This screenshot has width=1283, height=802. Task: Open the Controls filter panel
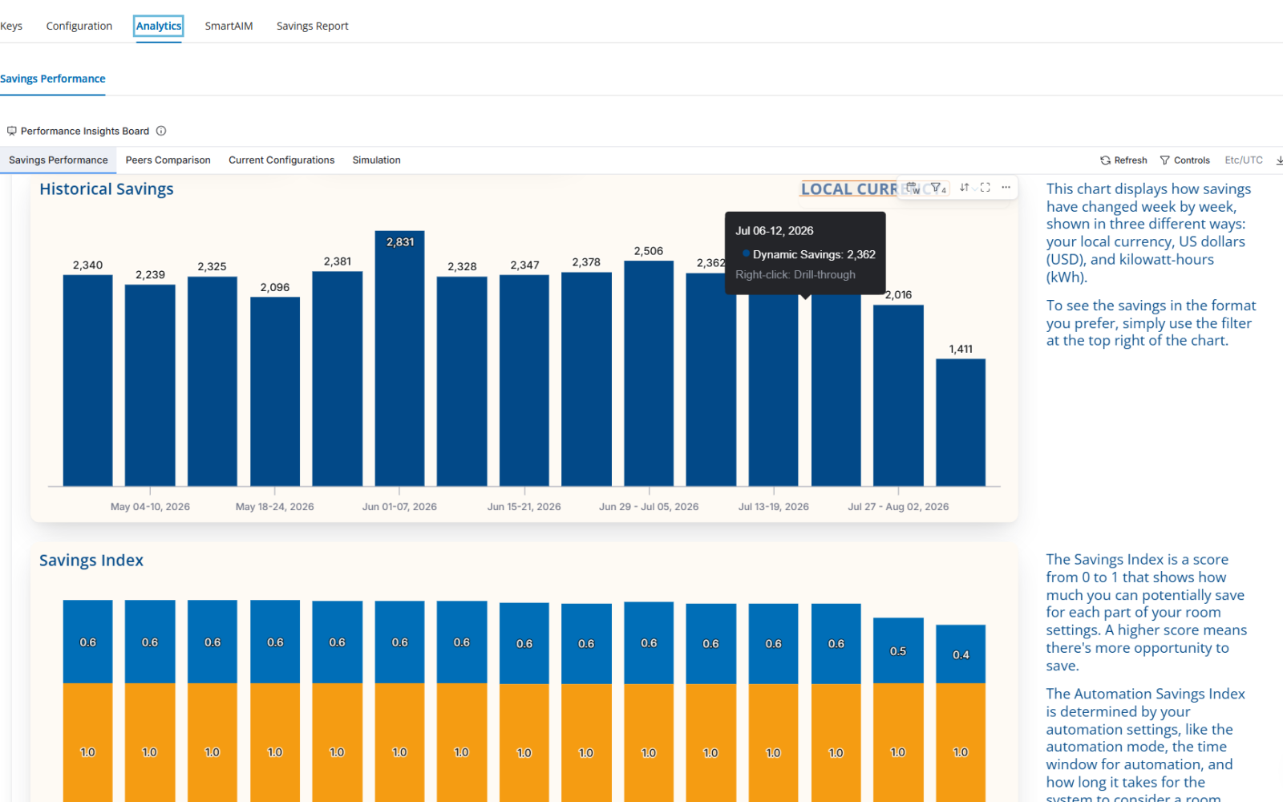(1185, 160)
